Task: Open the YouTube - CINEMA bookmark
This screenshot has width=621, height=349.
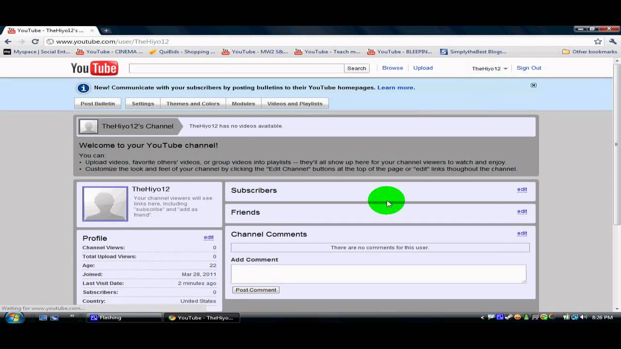Action: pyautogui.click(x=110, y=52)
